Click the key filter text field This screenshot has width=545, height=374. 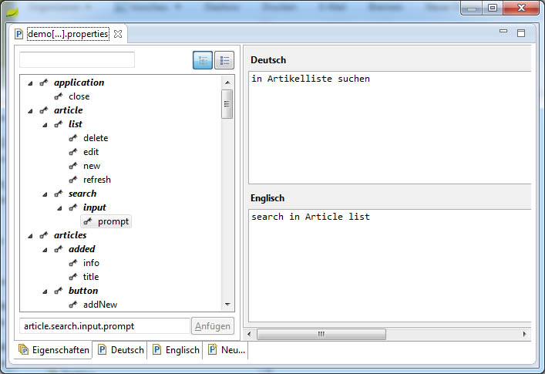coord(77,60)
